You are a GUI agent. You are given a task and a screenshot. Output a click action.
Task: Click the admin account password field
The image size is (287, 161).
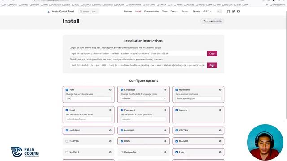(143, 119)
